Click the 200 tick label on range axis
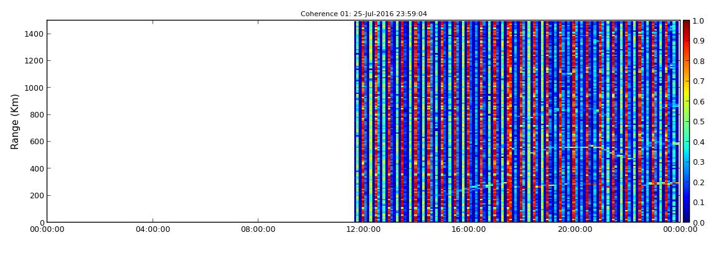The height and width of the screenshot is (253, 716). point(36,196)
